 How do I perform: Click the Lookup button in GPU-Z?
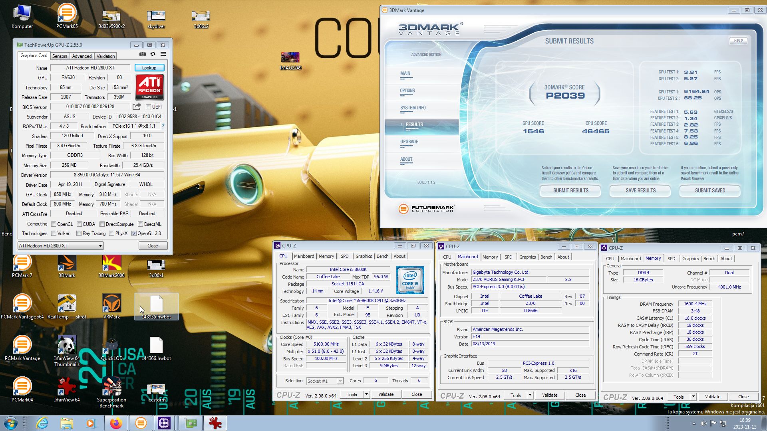[149, 68]
